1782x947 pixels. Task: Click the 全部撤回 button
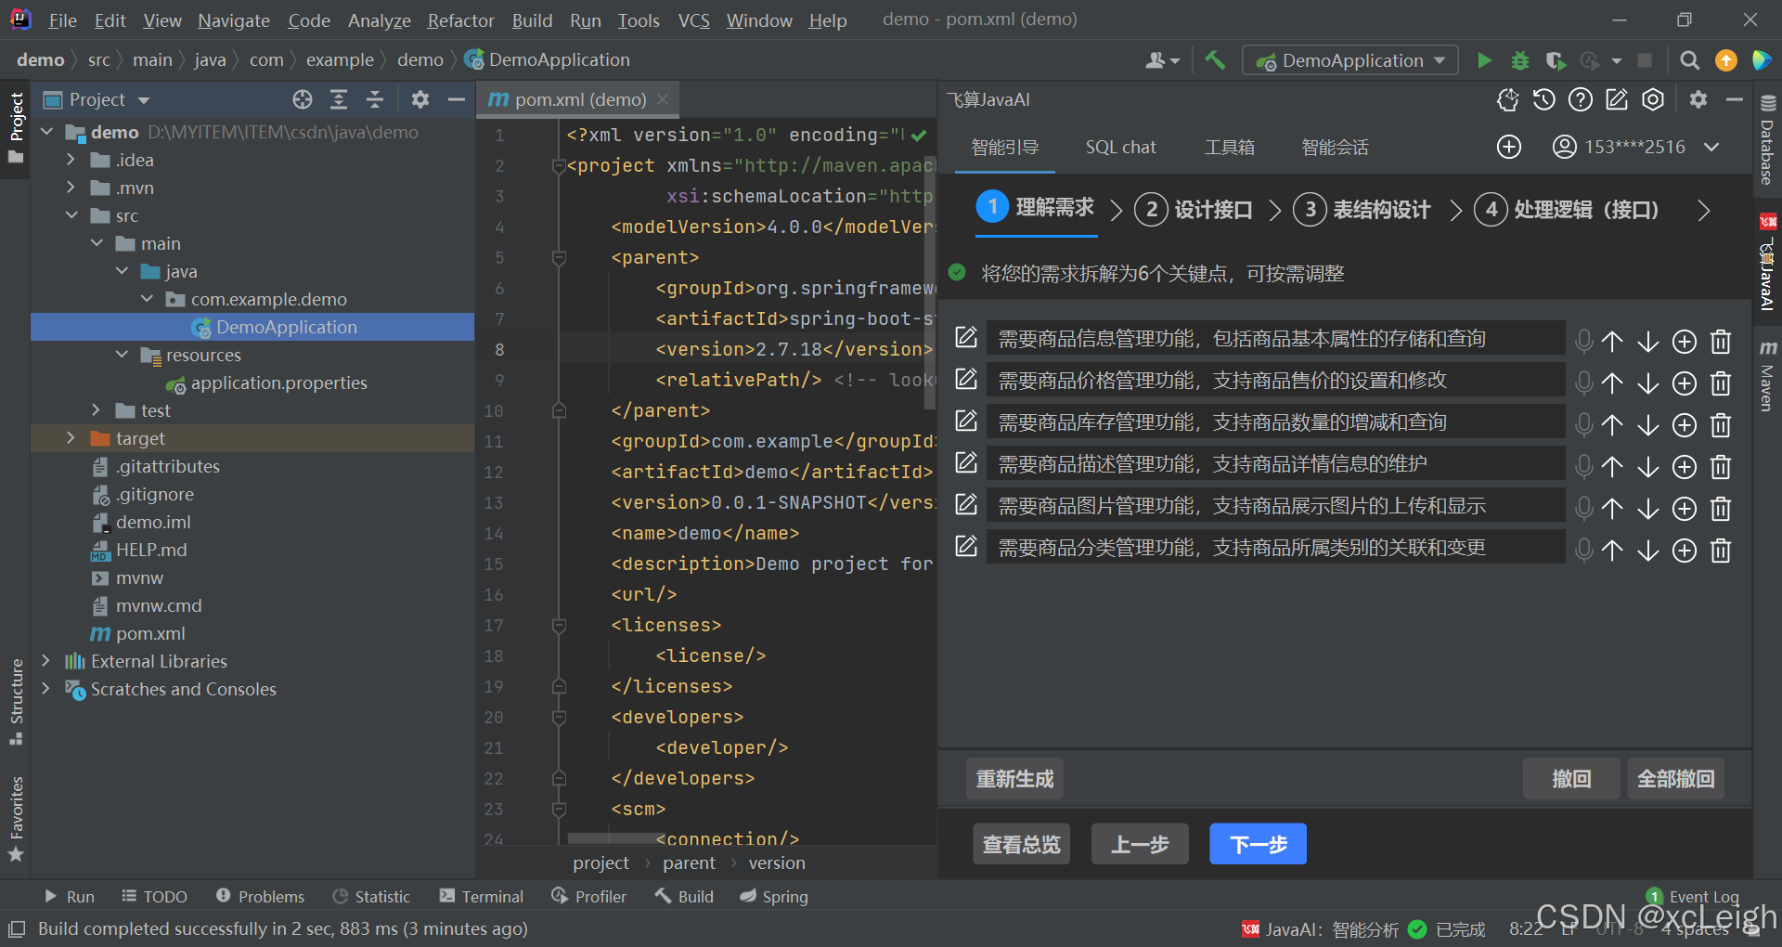point(1675,778)
